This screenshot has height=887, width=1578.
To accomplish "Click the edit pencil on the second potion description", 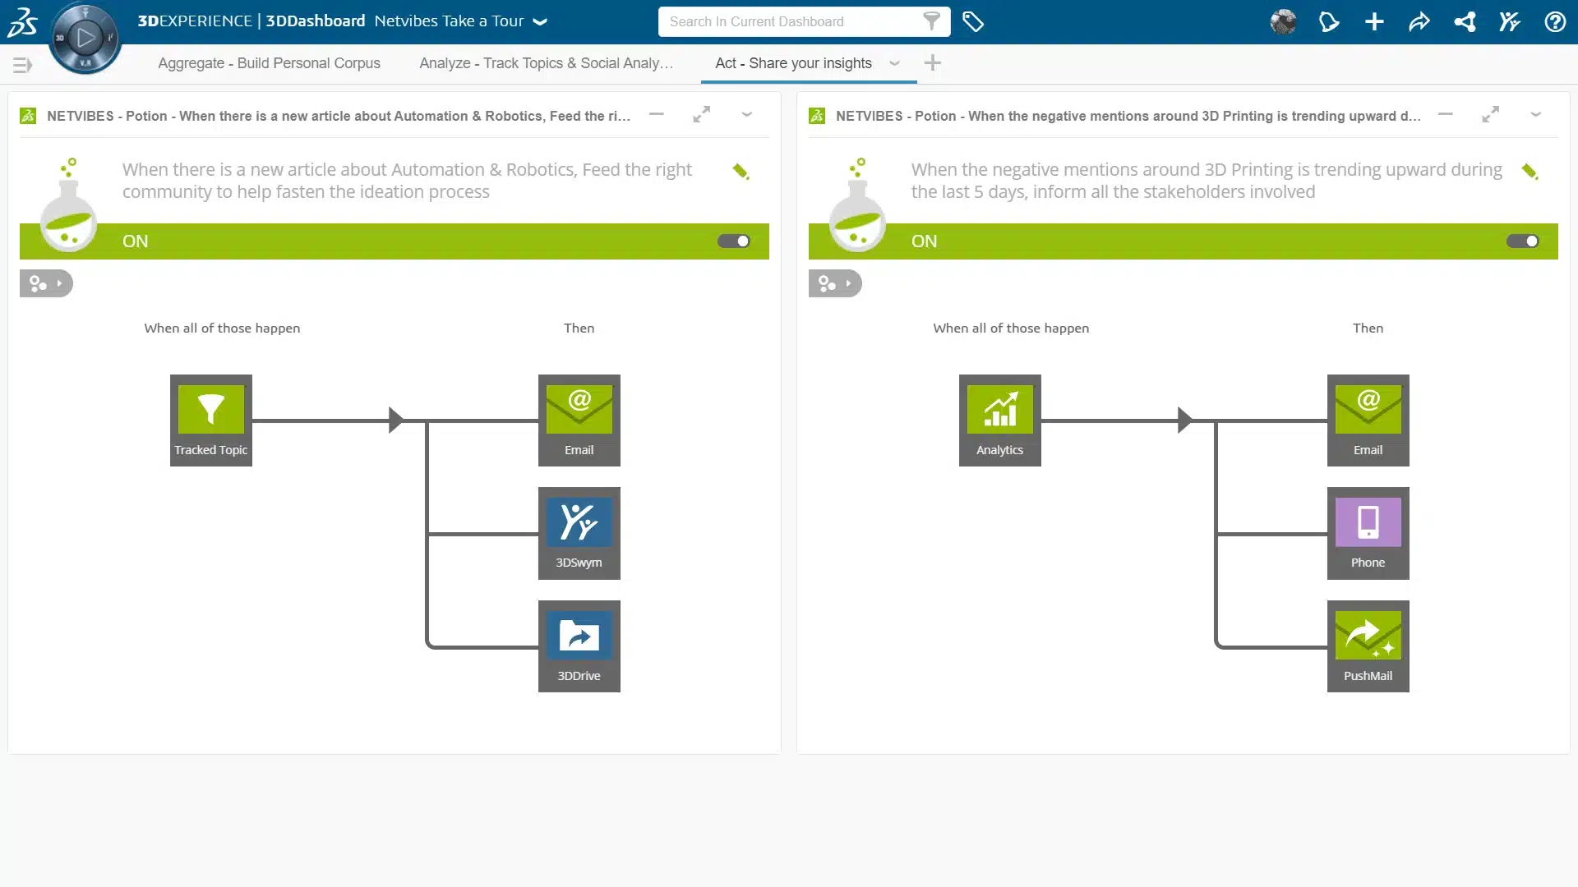I will (1530, 171).
